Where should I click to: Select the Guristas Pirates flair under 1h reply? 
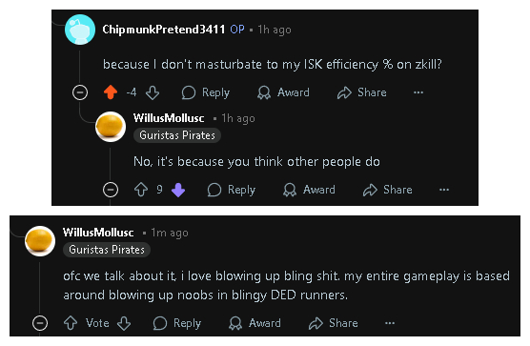tap(177, 135)
